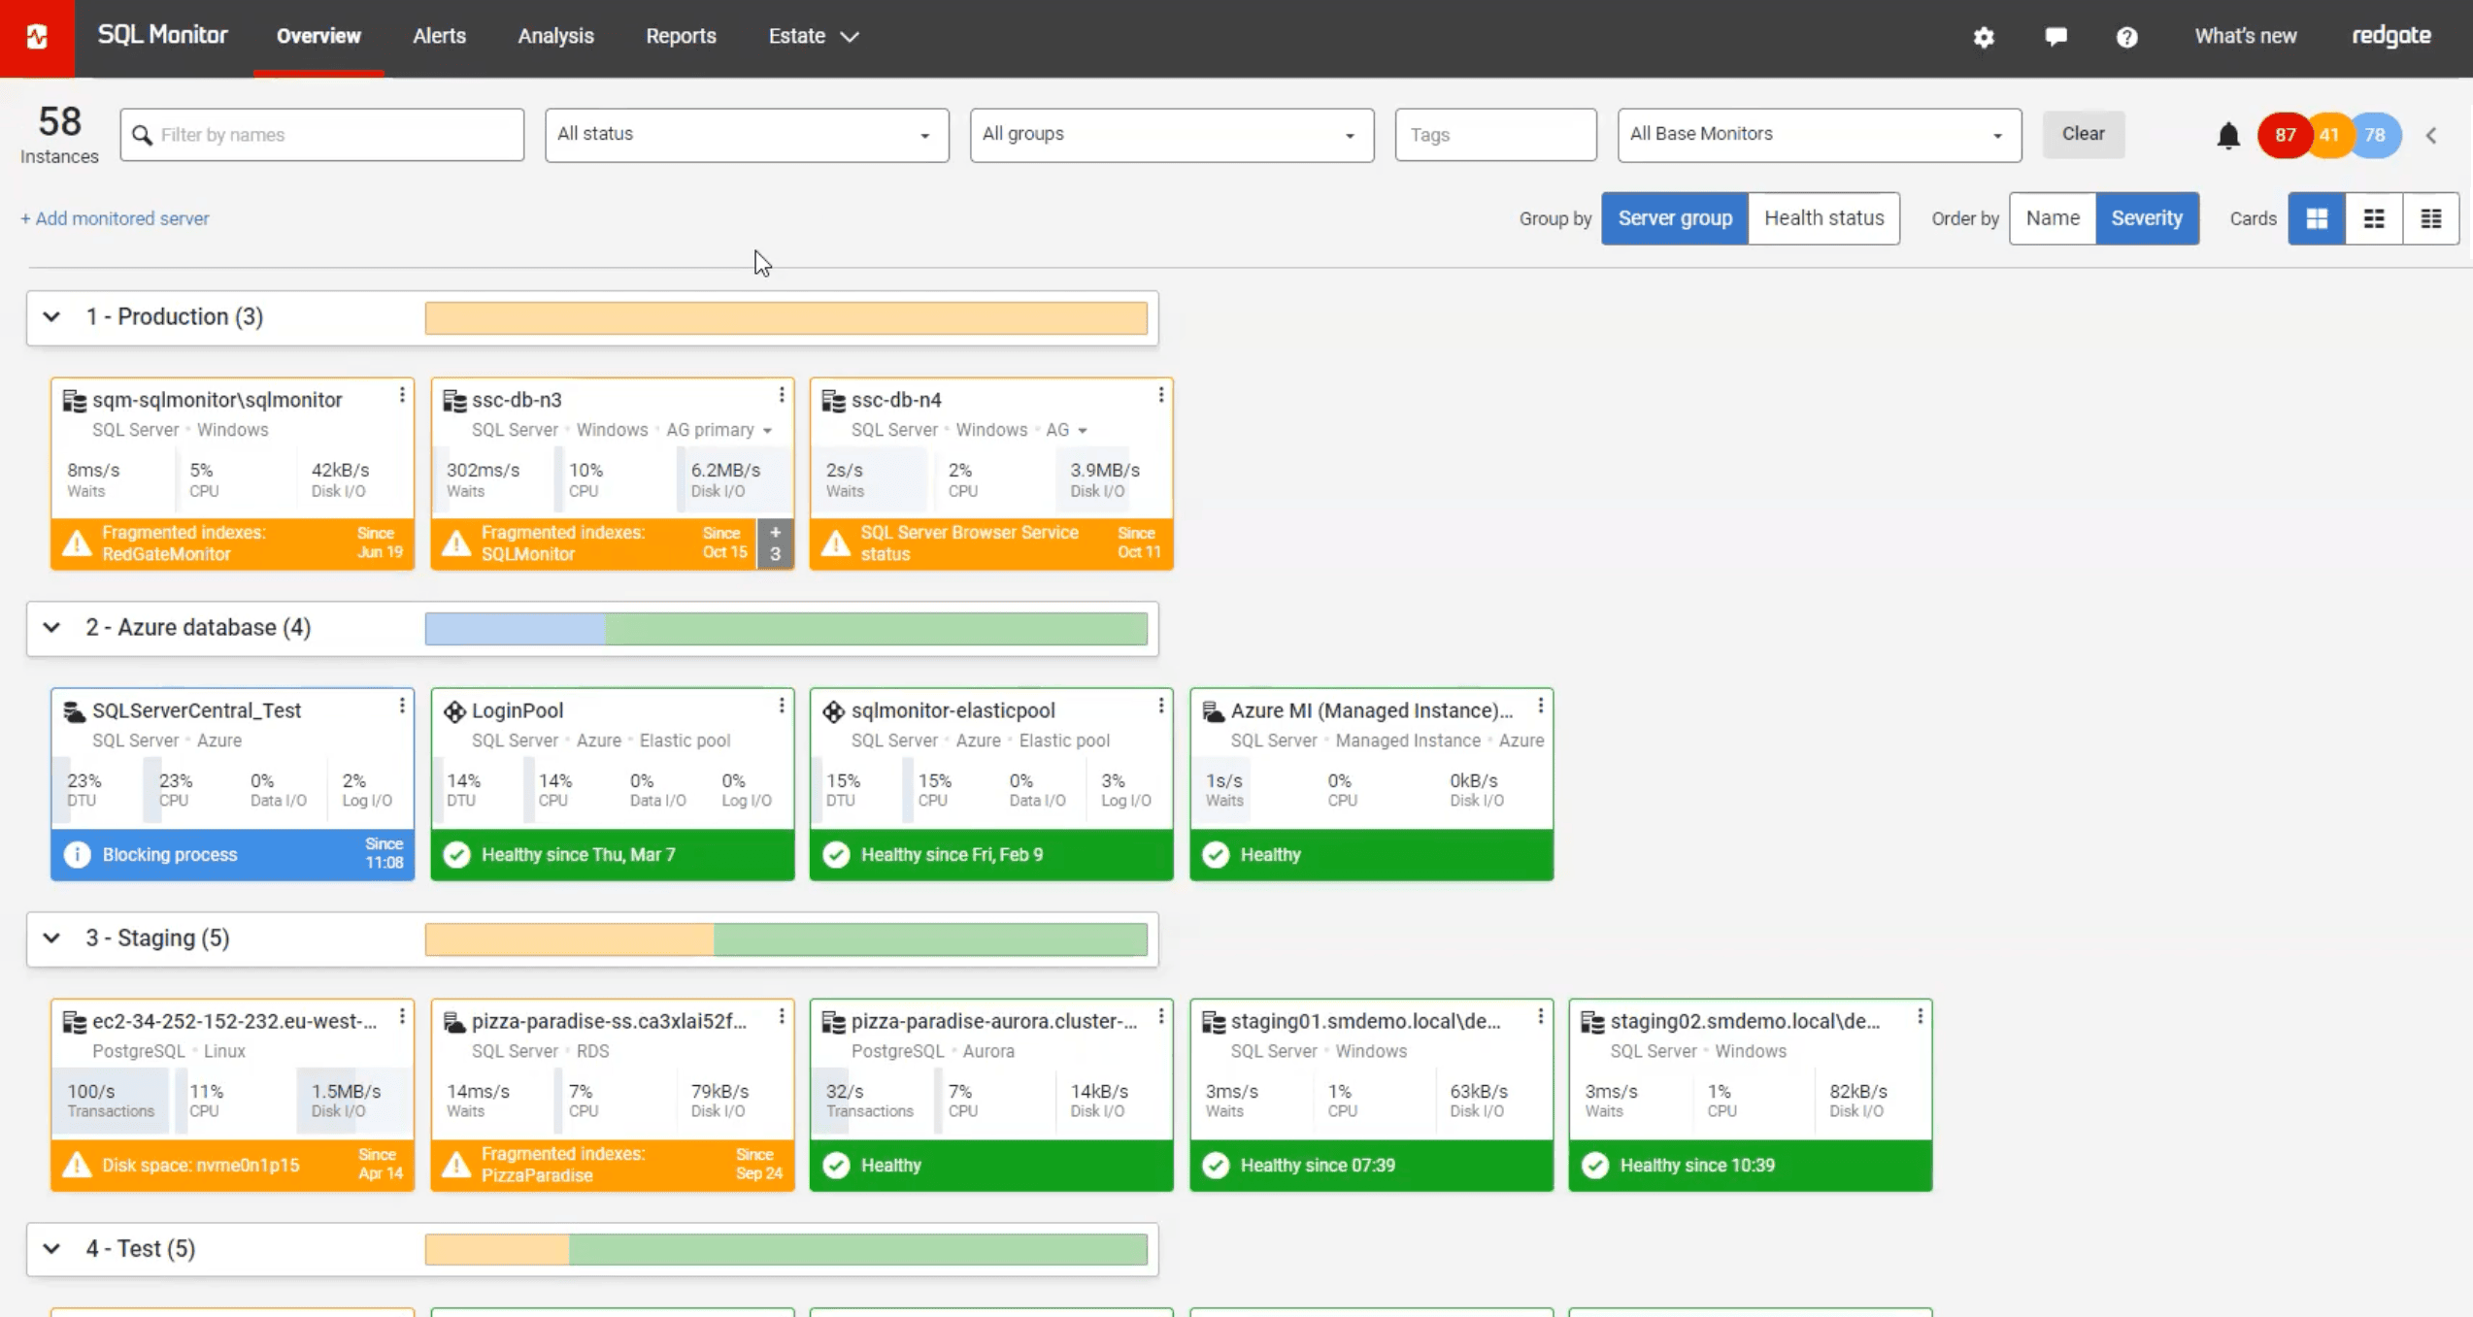This screenshot has height=1317, width=2473.
Task: Click the alerts bell icon
Action: (2228, 136)
